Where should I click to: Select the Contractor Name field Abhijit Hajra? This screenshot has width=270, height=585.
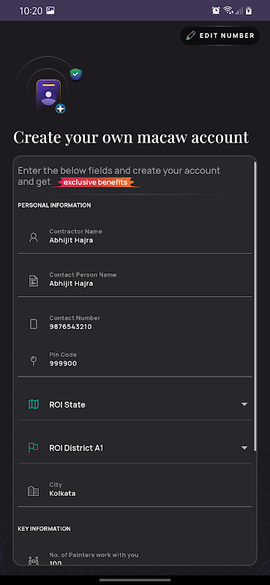click(135, 236)
